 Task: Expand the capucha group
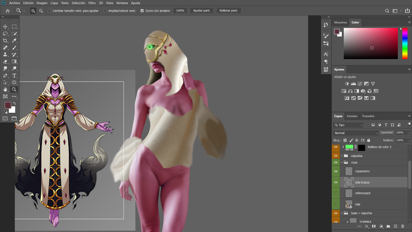(x=342, y=156)
